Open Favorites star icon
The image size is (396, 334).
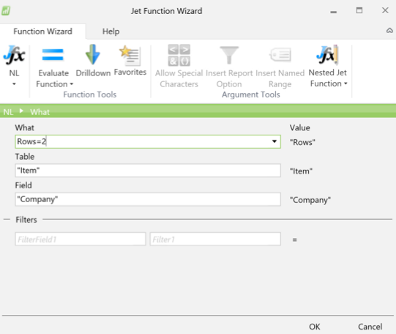point(130,55)
